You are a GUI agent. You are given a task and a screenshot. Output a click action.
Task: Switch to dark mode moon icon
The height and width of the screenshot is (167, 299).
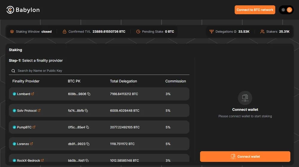(289, 10)
